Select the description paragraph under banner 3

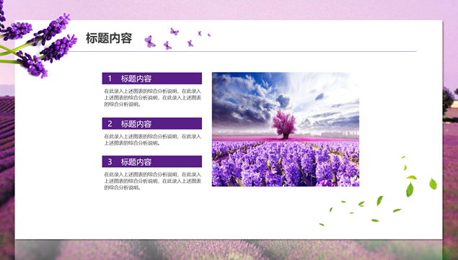point(153,181)
